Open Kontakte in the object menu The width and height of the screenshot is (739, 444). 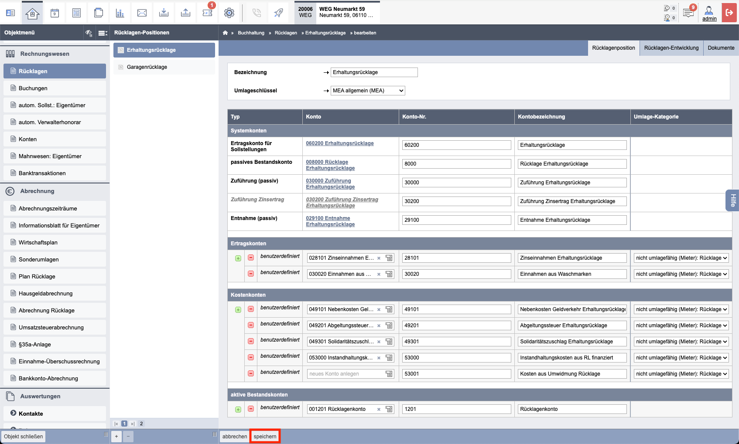coord(55,413)
